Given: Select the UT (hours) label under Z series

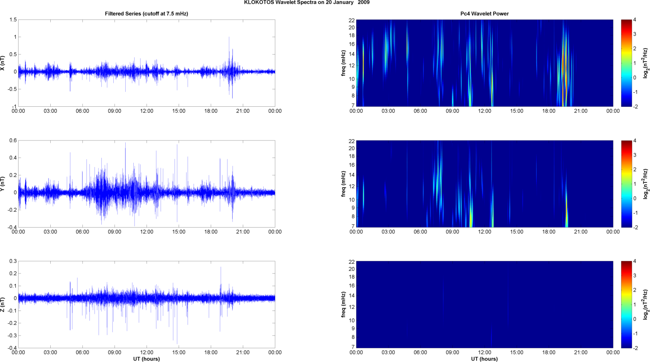Looking at the screenshot, I should 146,359.
